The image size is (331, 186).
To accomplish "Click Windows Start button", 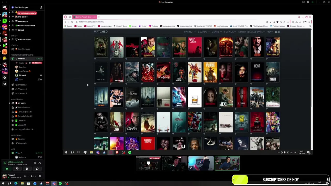I will pyautogui.click(x=3, y=183).
